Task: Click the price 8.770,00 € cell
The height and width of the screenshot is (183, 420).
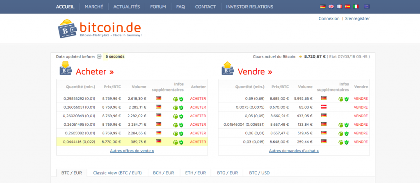Action: 112,142
